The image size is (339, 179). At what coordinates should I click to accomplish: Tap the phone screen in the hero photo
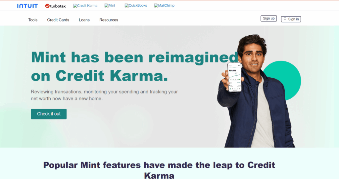[235, 77]
